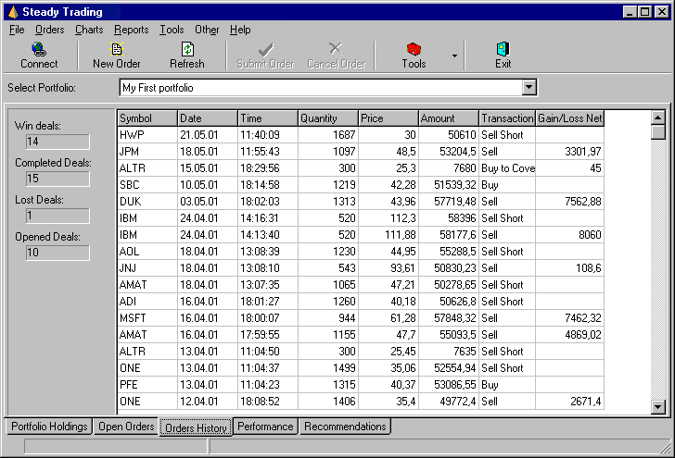Viewport: 675px width, 458px height.
Task: Open the Help menu
Action: tap(240, 30)
